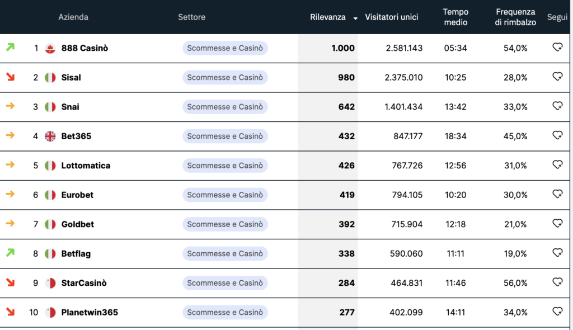
Task: Click Scommesse e Casinò tag in StarCasinò row
Action: 225,283
